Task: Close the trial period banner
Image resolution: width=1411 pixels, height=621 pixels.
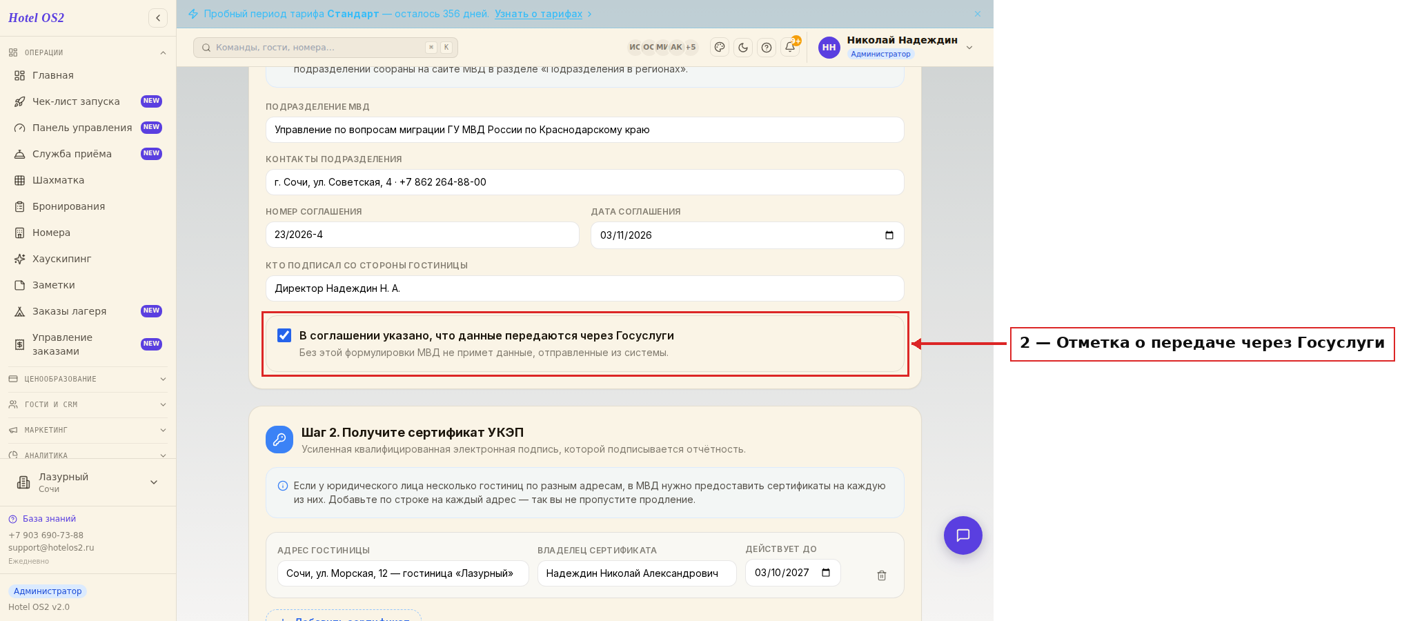Action: click(978, 14)
